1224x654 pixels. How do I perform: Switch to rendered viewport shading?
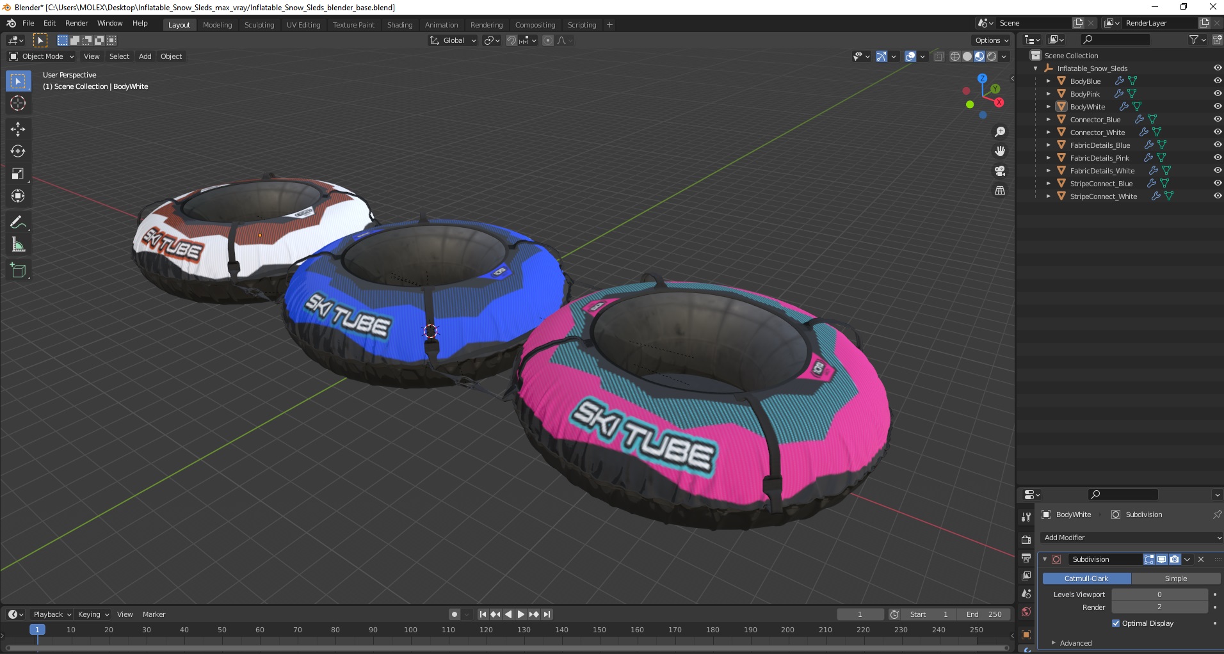(992, 56)
